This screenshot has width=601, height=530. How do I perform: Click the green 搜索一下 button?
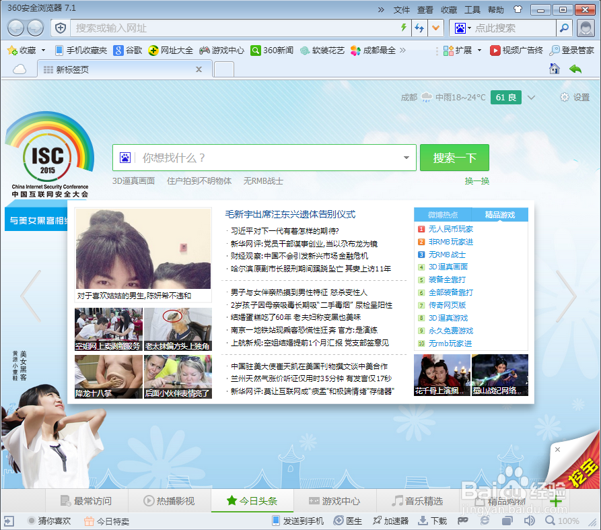(x=454, y=158)
